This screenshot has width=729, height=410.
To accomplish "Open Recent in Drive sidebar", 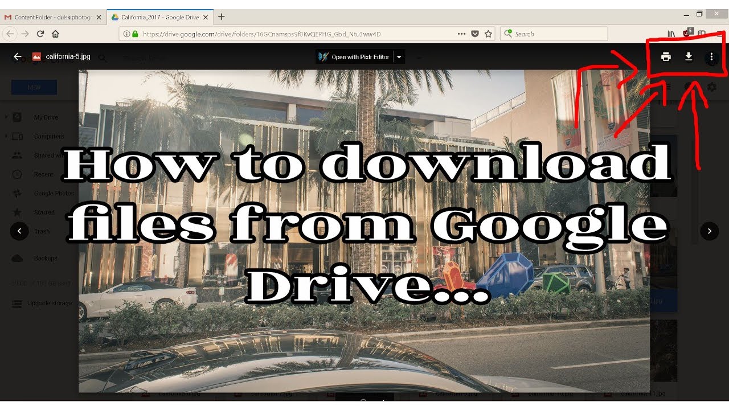I will (43, 174).
